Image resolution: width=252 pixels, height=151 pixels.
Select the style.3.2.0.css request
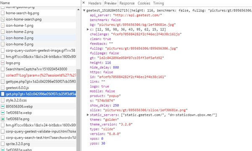(x=38, y=100)
